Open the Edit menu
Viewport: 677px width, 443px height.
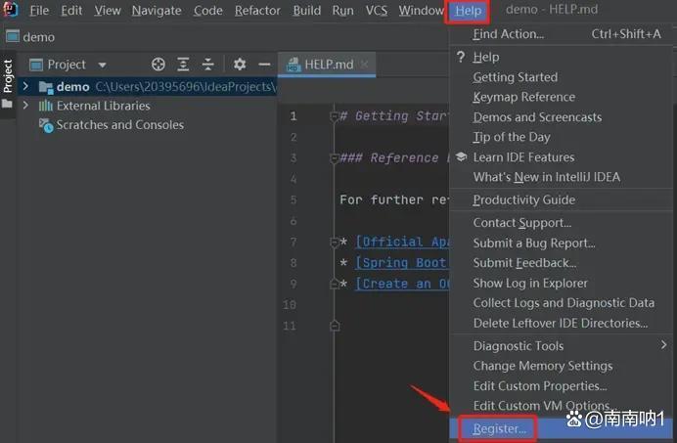pyautogui.click(x=71, y=10)
